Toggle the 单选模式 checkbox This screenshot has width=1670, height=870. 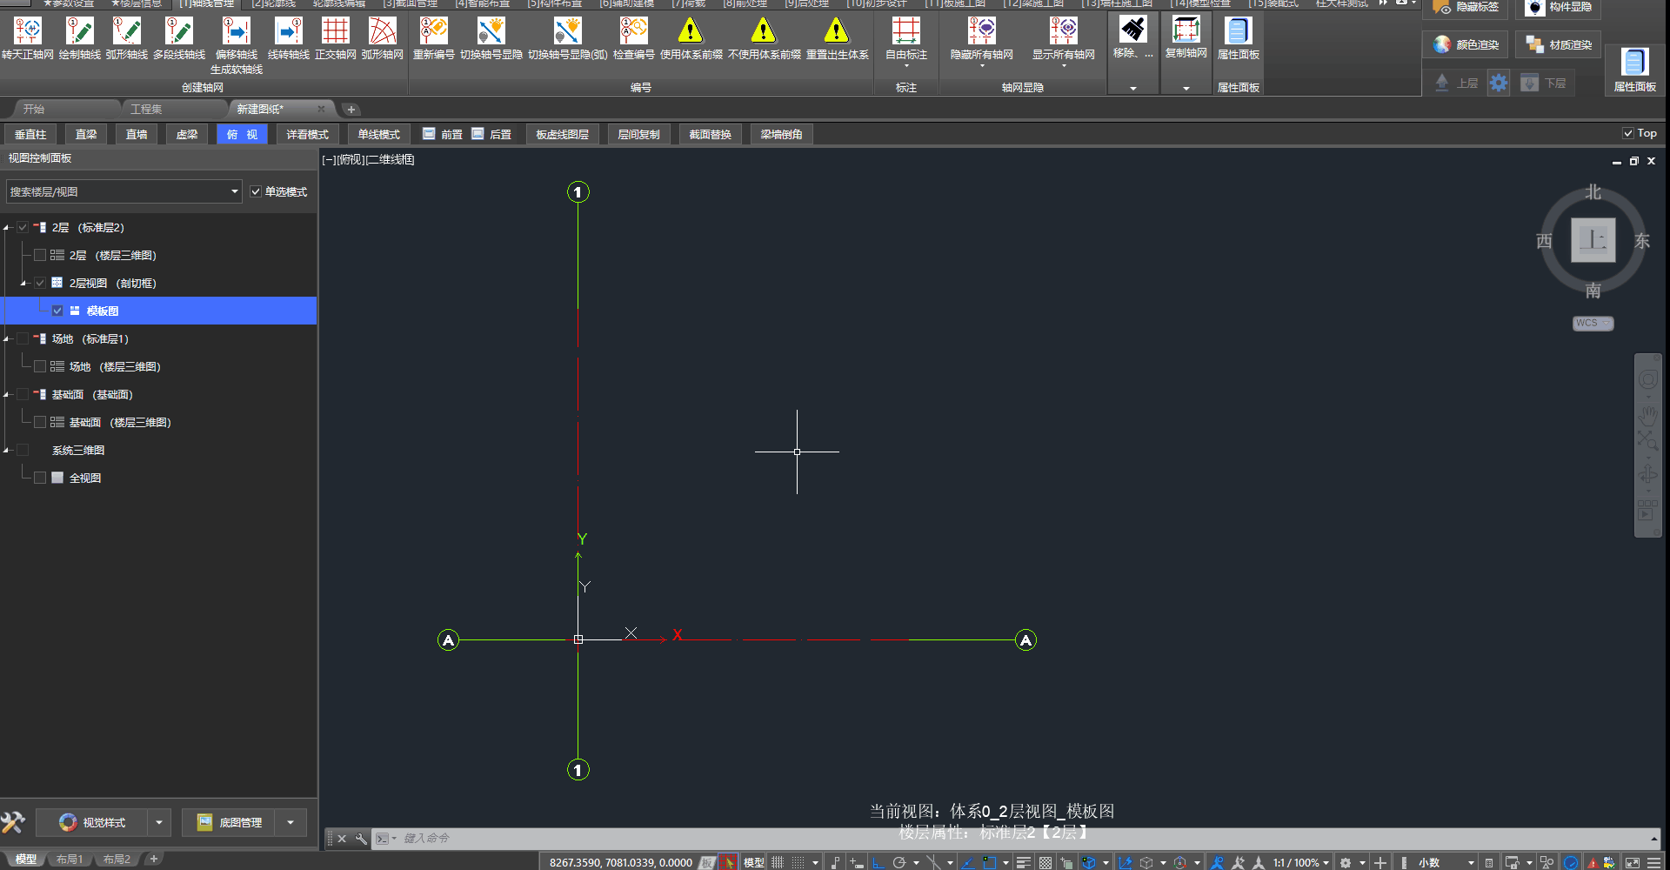(x=256, y=191)
